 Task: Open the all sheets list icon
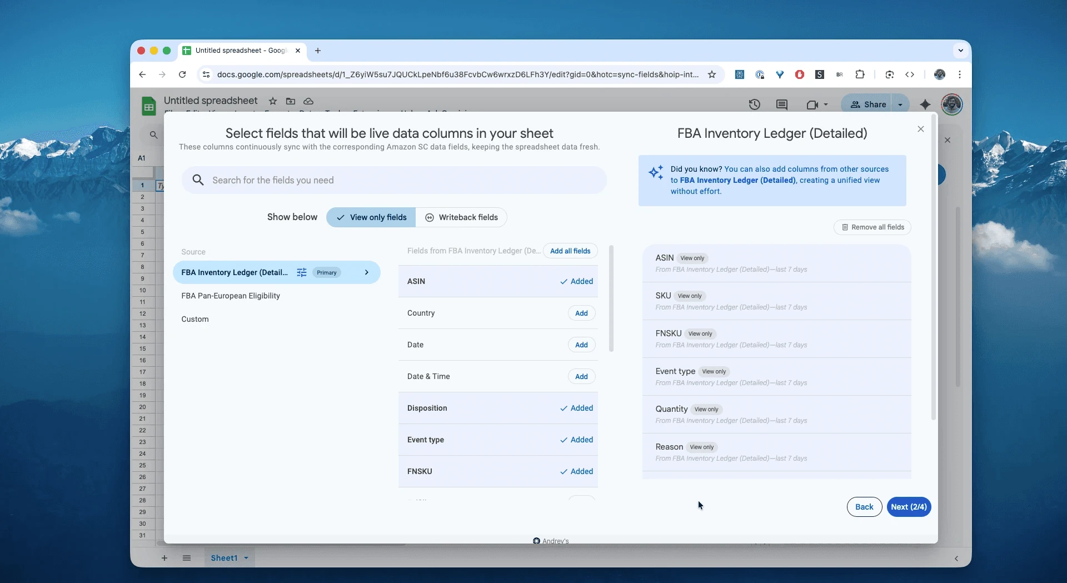(x=187, y=558)
